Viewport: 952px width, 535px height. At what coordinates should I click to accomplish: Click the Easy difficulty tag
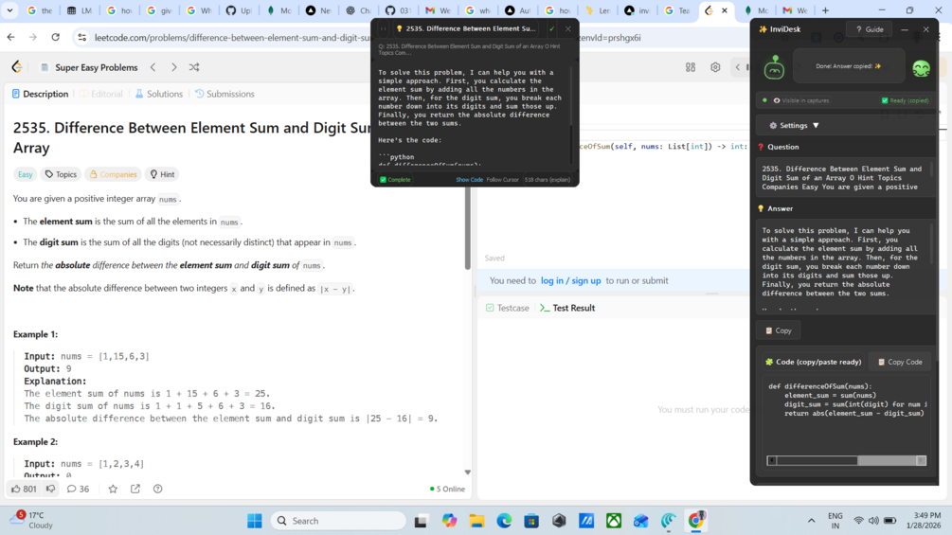[x=25, y=174]
